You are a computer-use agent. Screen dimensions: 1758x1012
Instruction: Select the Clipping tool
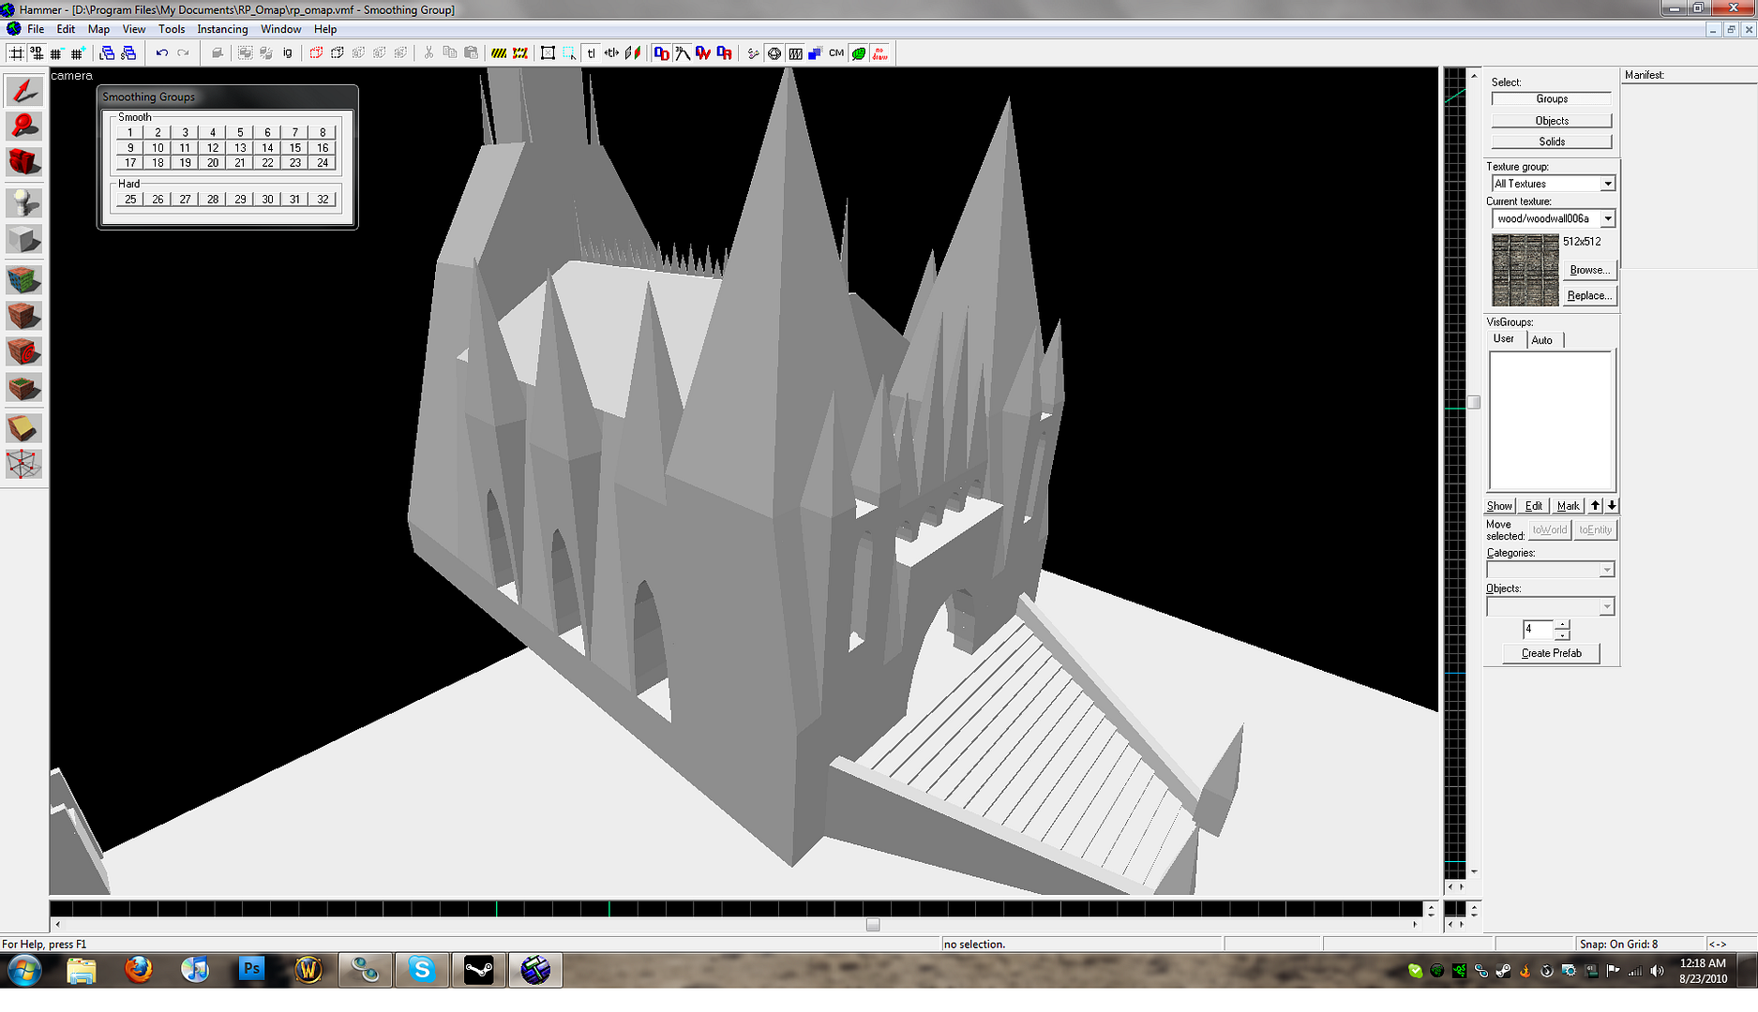pos(24,428)
